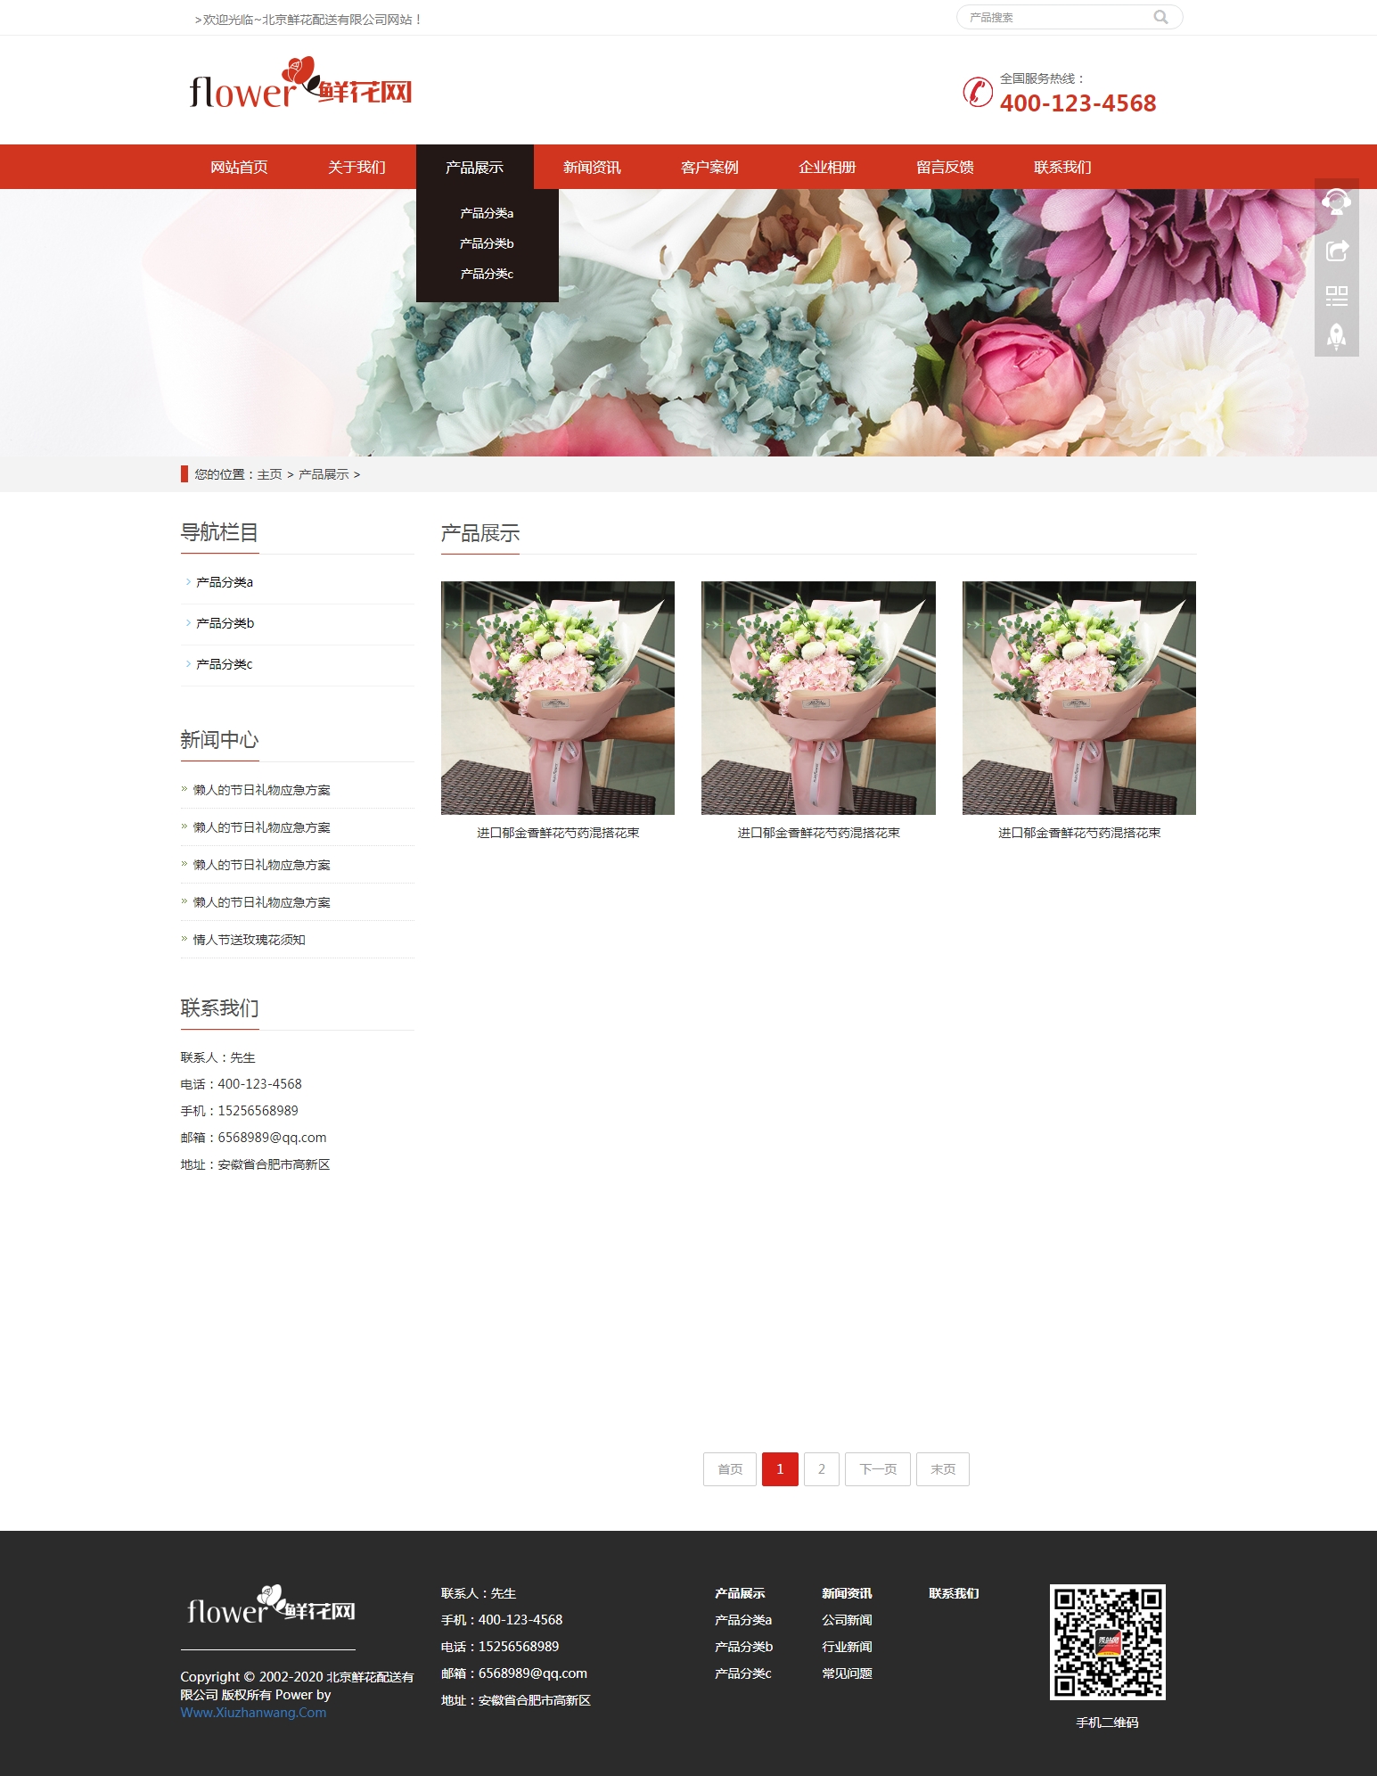Screen dimensions: 1377x1776
Task: Click the rocket back-to-top icon
Action: click(1336, 337)
